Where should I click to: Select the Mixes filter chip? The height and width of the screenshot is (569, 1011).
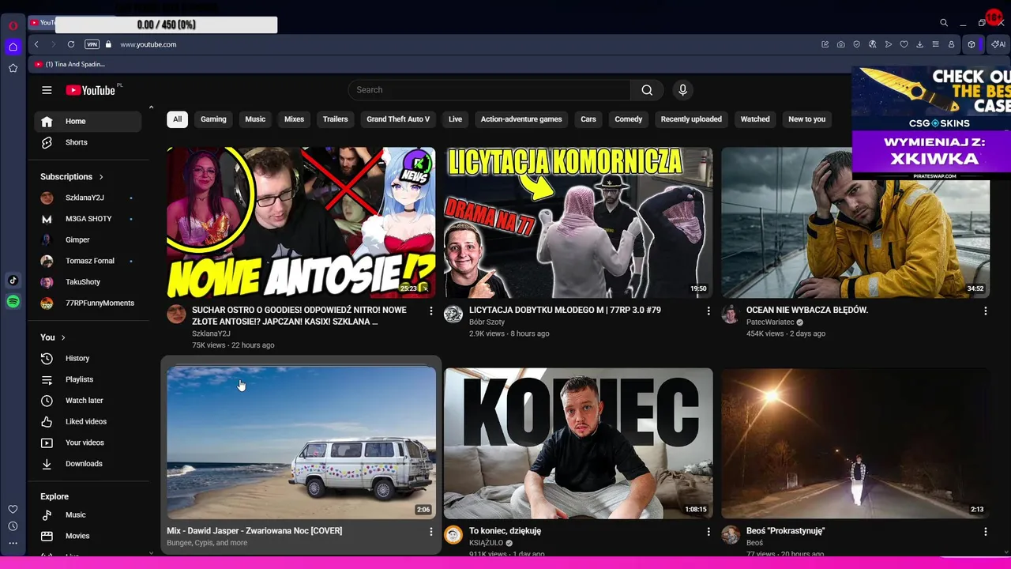click(x=294, y=119)
